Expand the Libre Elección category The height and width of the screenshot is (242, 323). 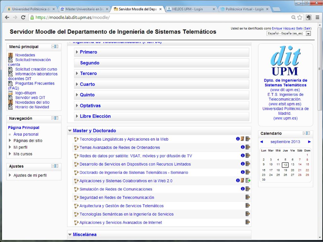pos(77,116)
